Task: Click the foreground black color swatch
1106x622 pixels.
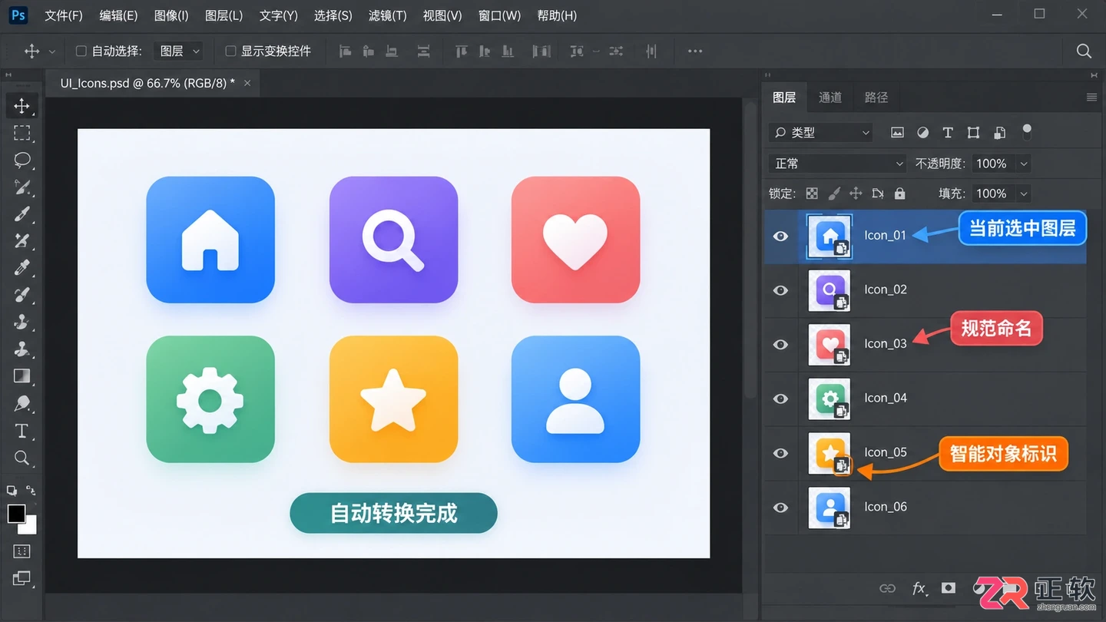Action: click(x=16, y=514)
